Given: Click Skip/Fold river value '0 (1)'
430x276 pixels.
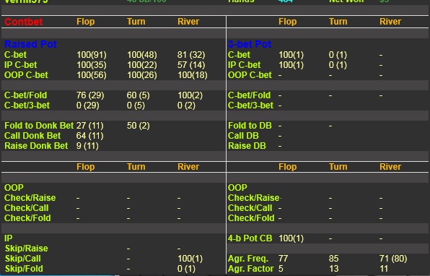Looking at the screenshot, I should (x=186, y=269).
